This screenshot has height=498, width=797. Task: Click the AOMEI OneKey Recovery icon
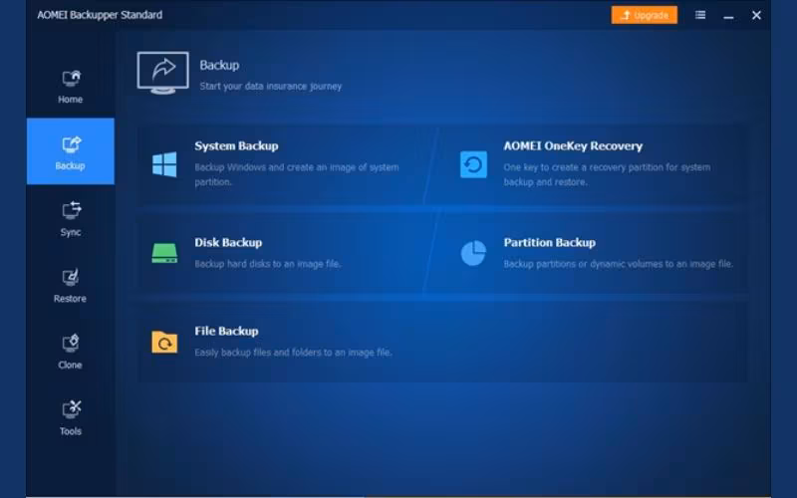coord(474,164)
